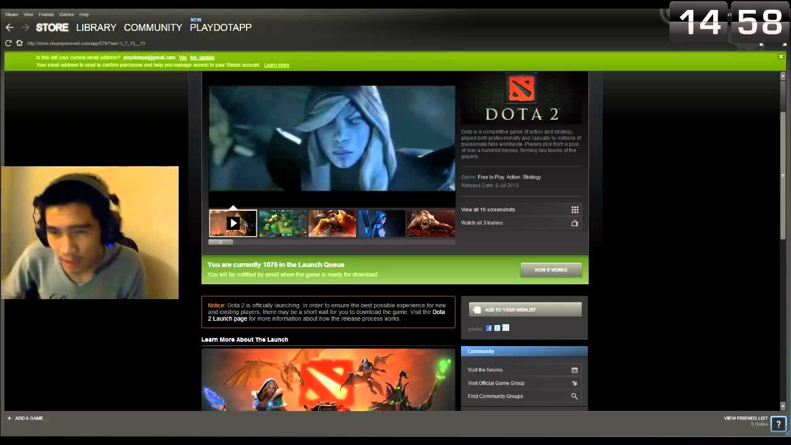The image size is (791, 445).
Task: Open the Steam menu
Action: [11, 14]
